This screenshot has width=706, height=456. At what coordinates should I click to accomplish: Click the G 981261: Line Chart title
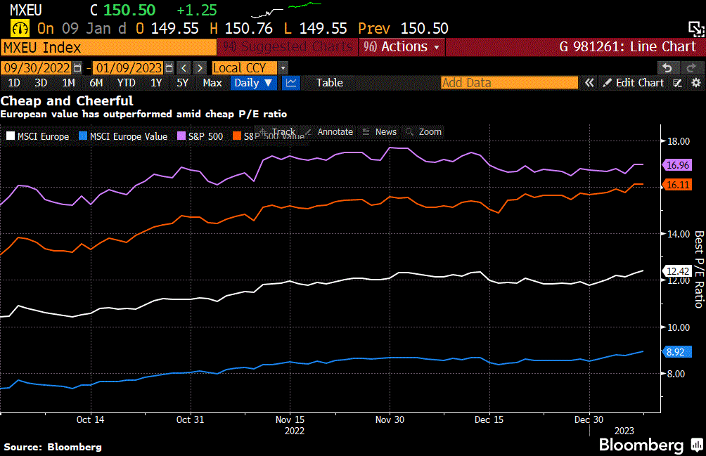[628, 47]
